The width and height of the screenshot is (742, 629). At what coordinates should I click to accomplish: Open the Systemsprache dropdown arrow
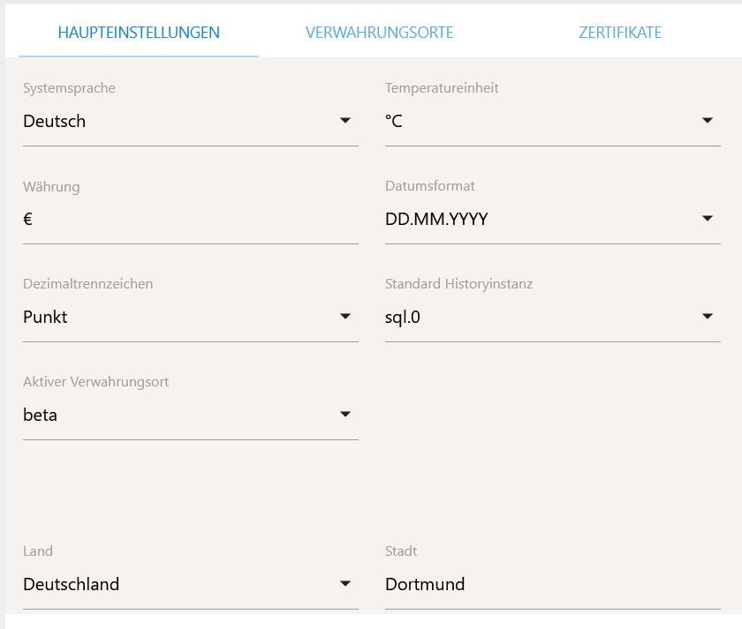345,121
